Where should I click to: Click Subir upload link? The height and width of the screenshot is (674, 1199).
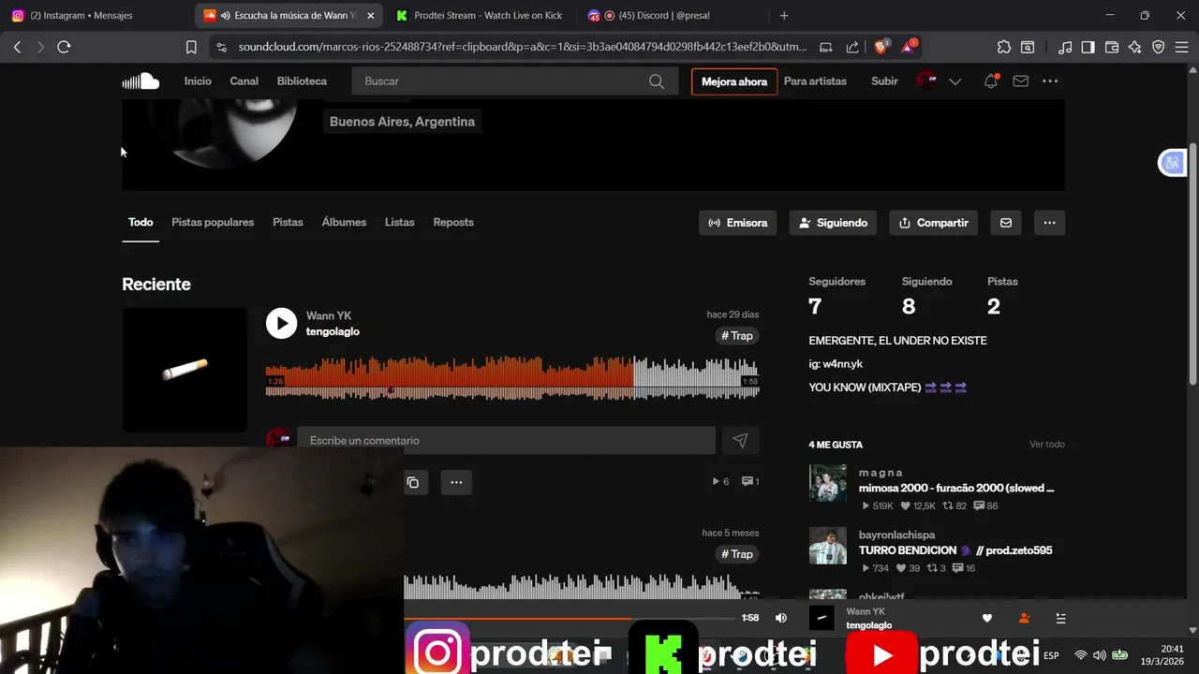click(884, 81)
